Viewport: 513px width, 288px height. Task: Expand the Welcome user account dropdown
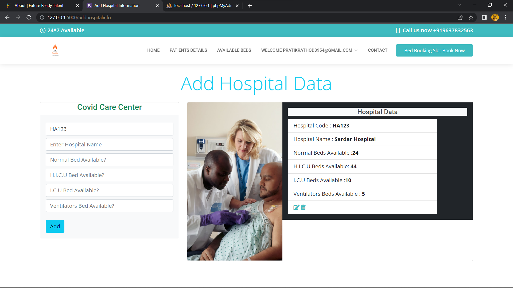(x=309, y=50)
